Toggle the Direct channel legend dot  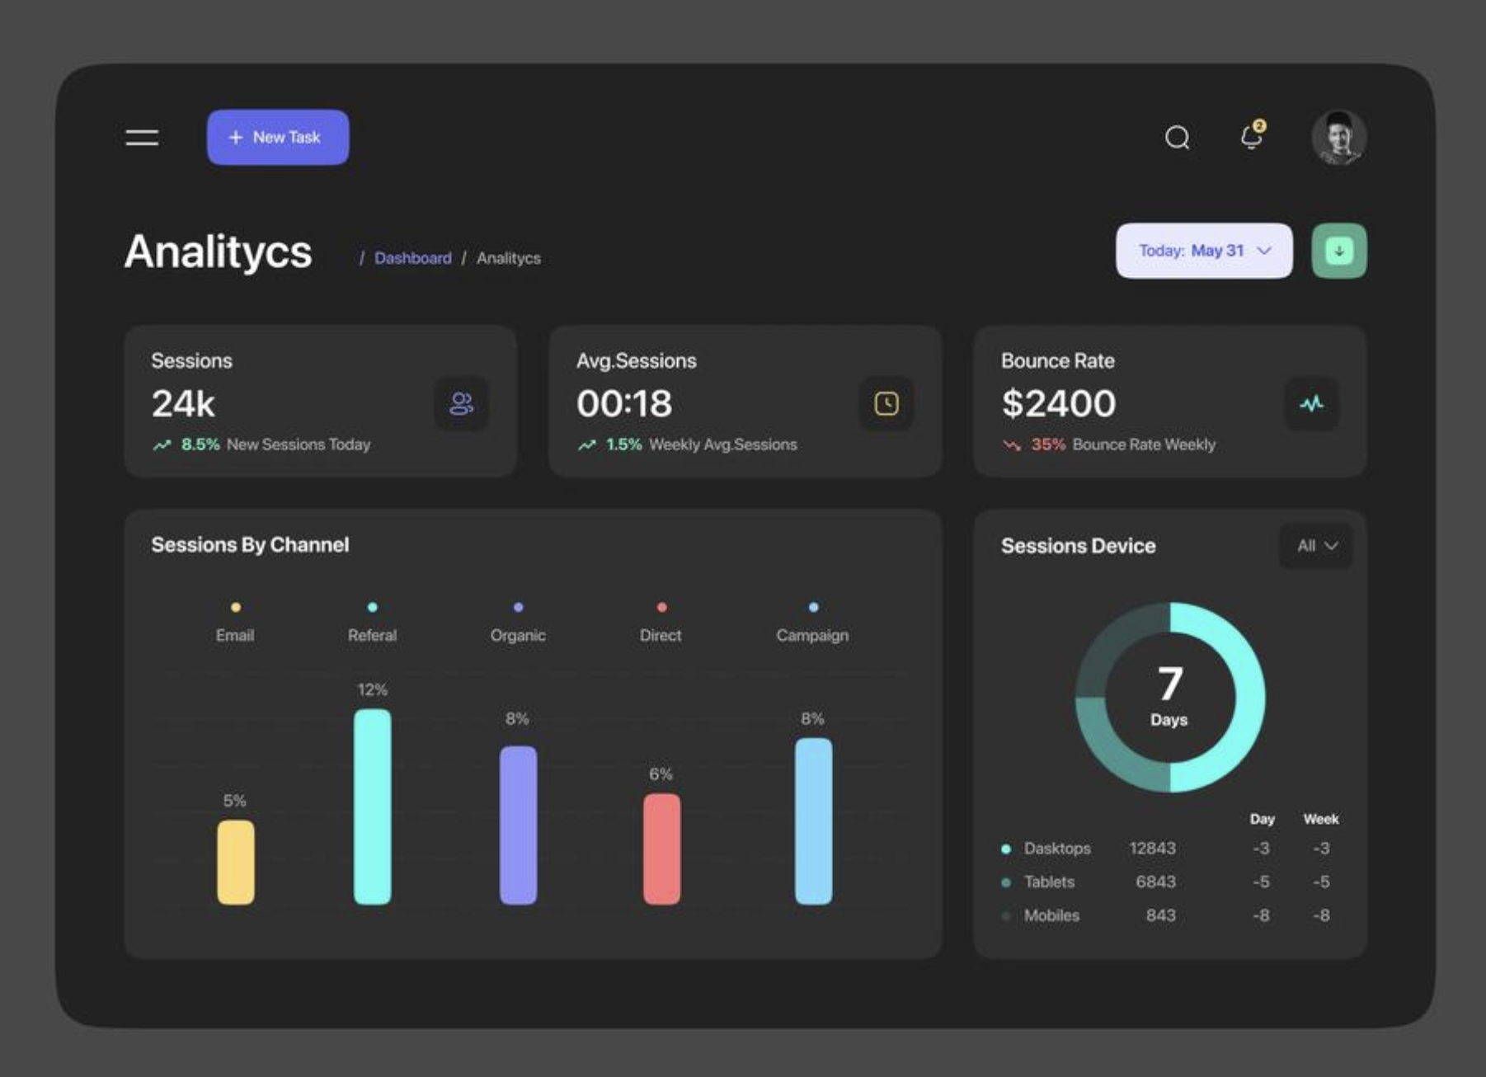pos(661,608)
